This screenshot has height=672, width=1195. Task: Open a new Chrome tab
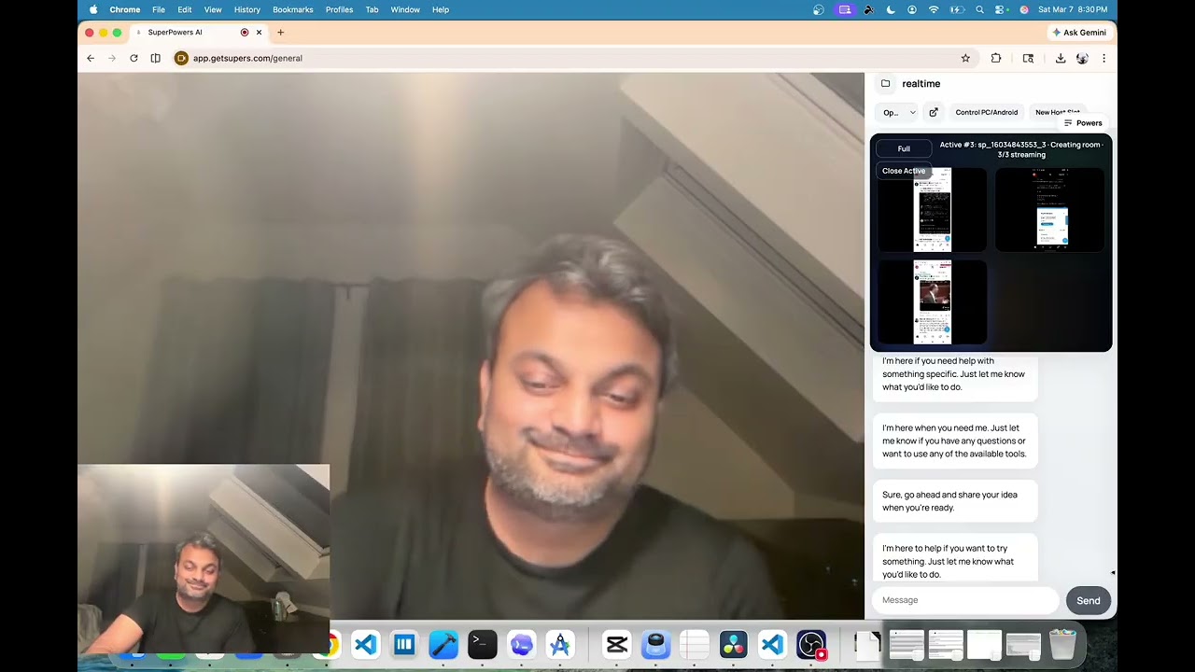[280, 32]
